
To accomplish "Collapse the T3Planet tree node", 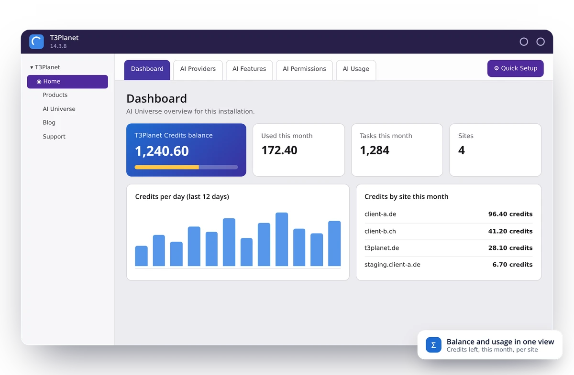I will [32, 67].
